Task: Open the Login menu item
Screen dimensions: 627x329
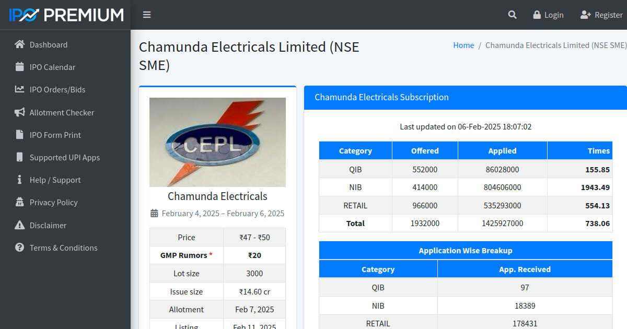Action: (548, 15)
